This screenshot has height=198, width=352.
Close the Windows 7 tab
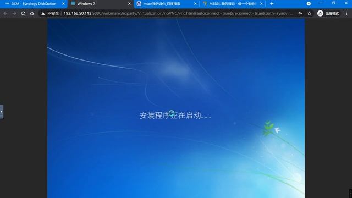click(129, 4)
